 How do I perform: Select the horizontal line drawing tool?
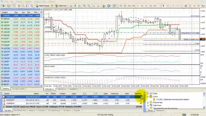click(177, 6)
